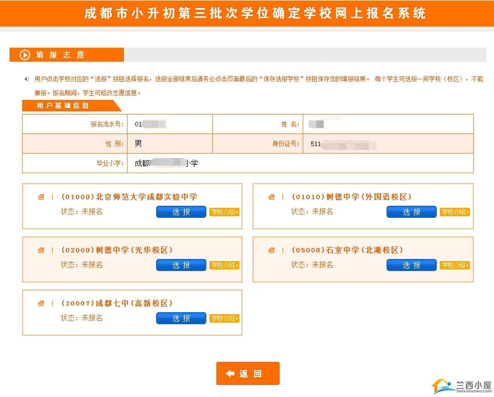Screen dimensions: 494x397
Task: Click house icon beside 成都七中(高新校区)
Action: (41, 303)
